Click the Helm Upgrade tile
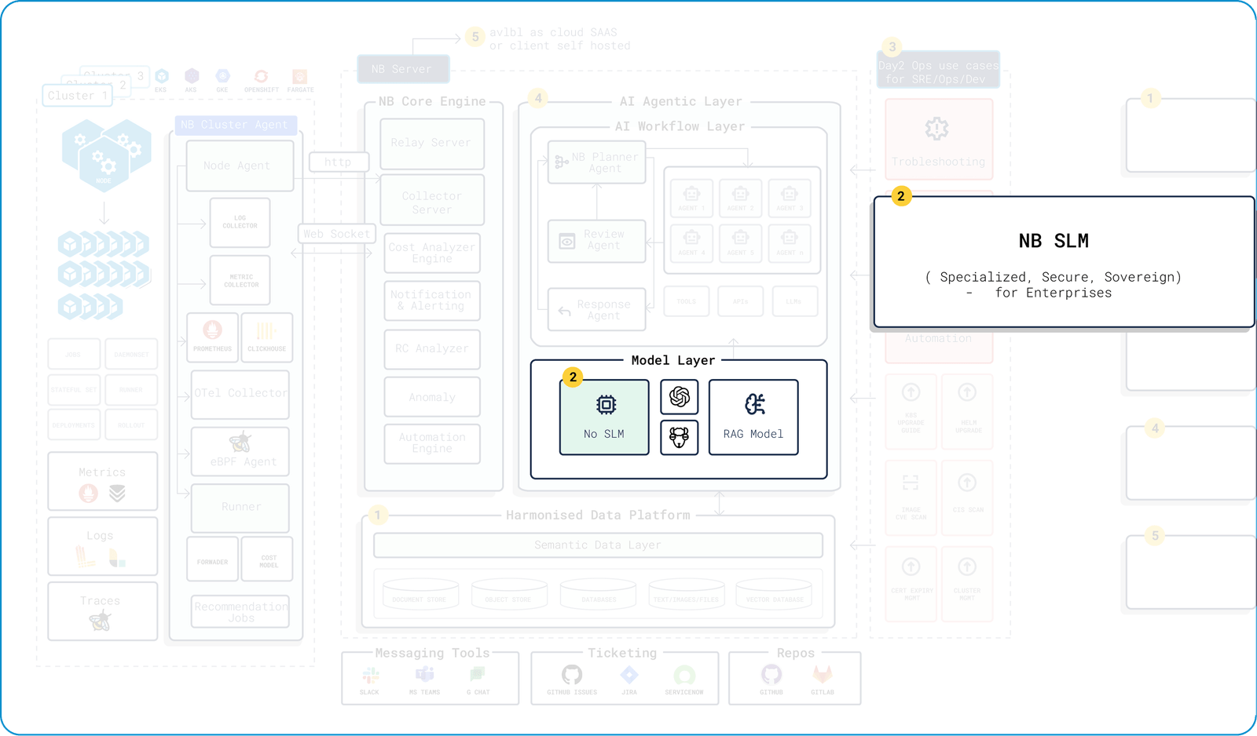 click(x=967, y=411)
